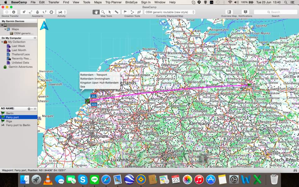Viewport: 299px width, 187px height.
Task: Select Unlisted Data in sidebar
Action: click(20, 62)
